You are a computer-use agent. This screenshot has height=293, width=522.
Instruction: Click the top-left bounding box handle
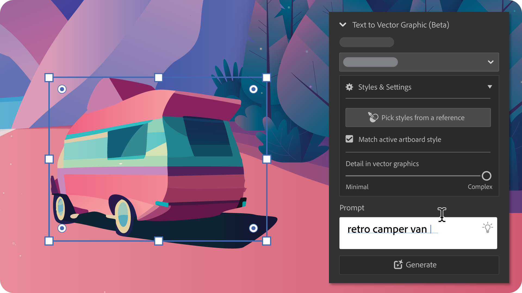pos(49,78)
